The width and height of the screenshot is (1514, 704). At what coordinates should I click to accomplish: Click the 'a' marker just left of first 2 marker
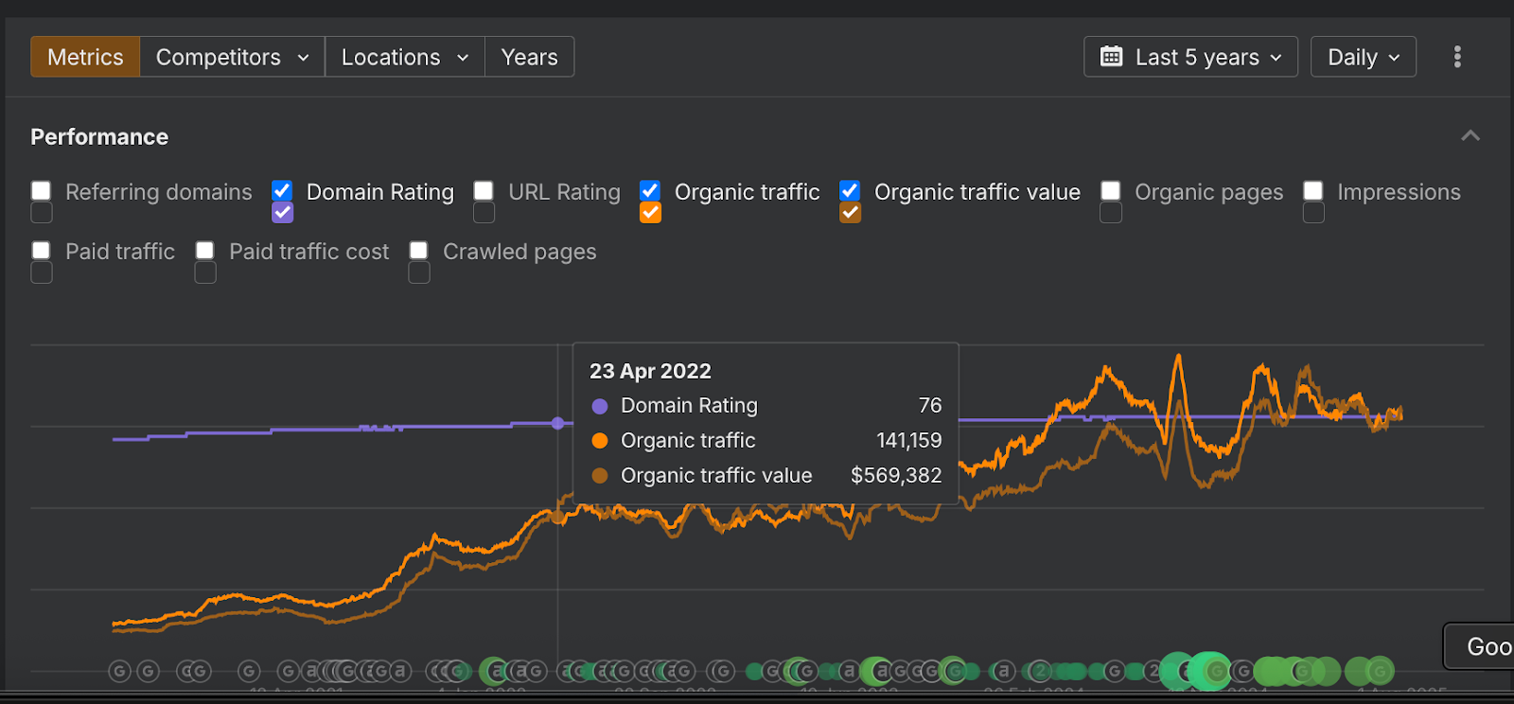[x=1004, y=672]
